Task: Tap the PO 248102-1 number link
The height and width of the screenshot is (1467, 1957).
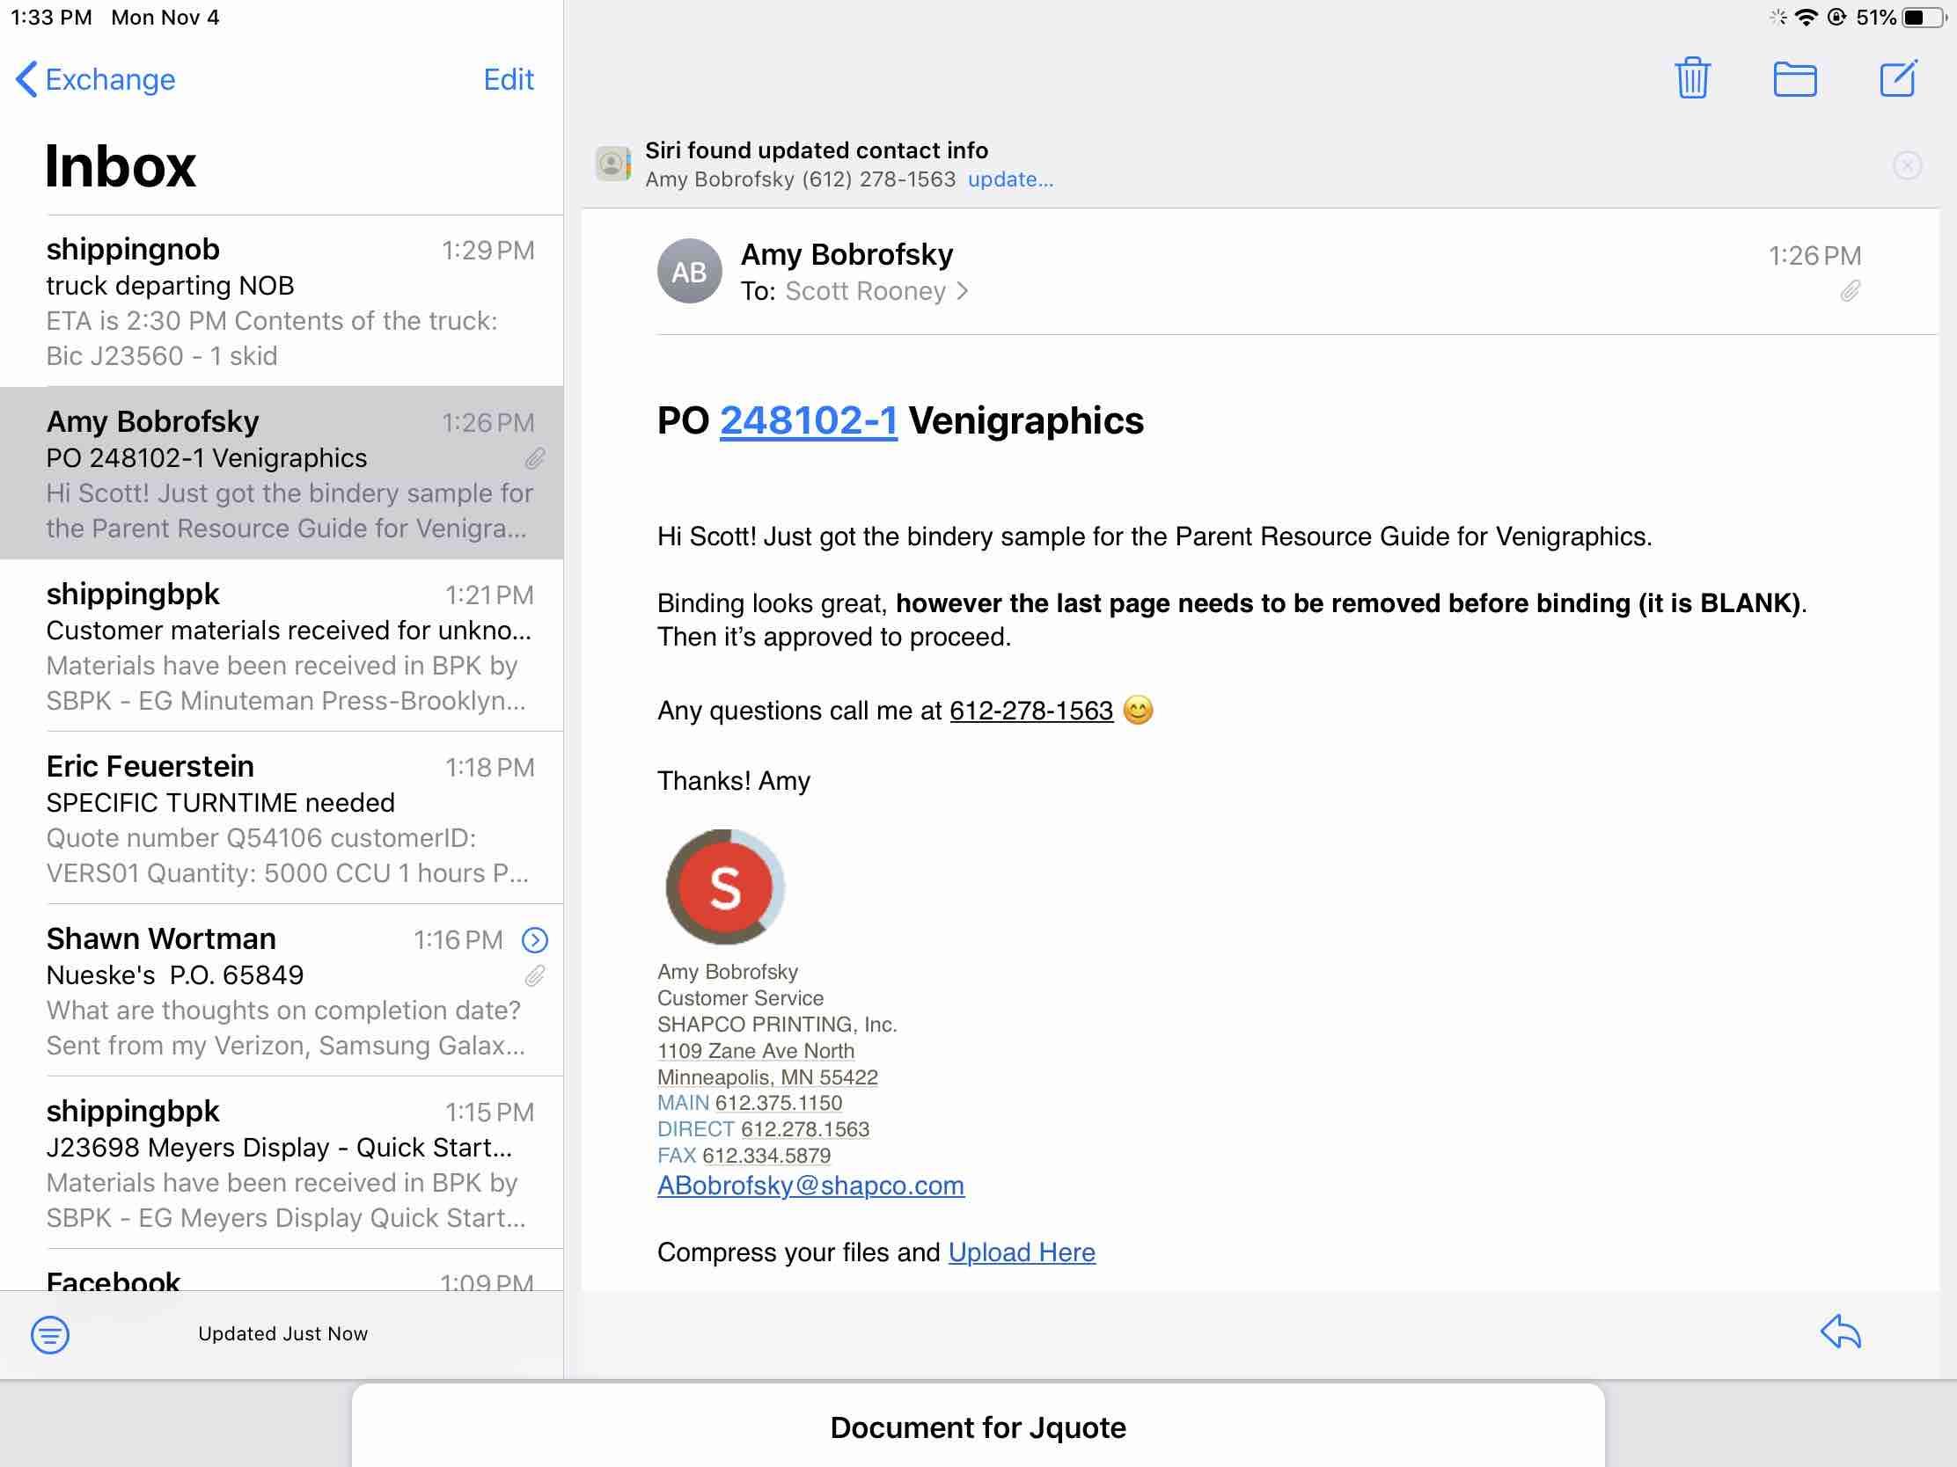Action: click(808, 421)
